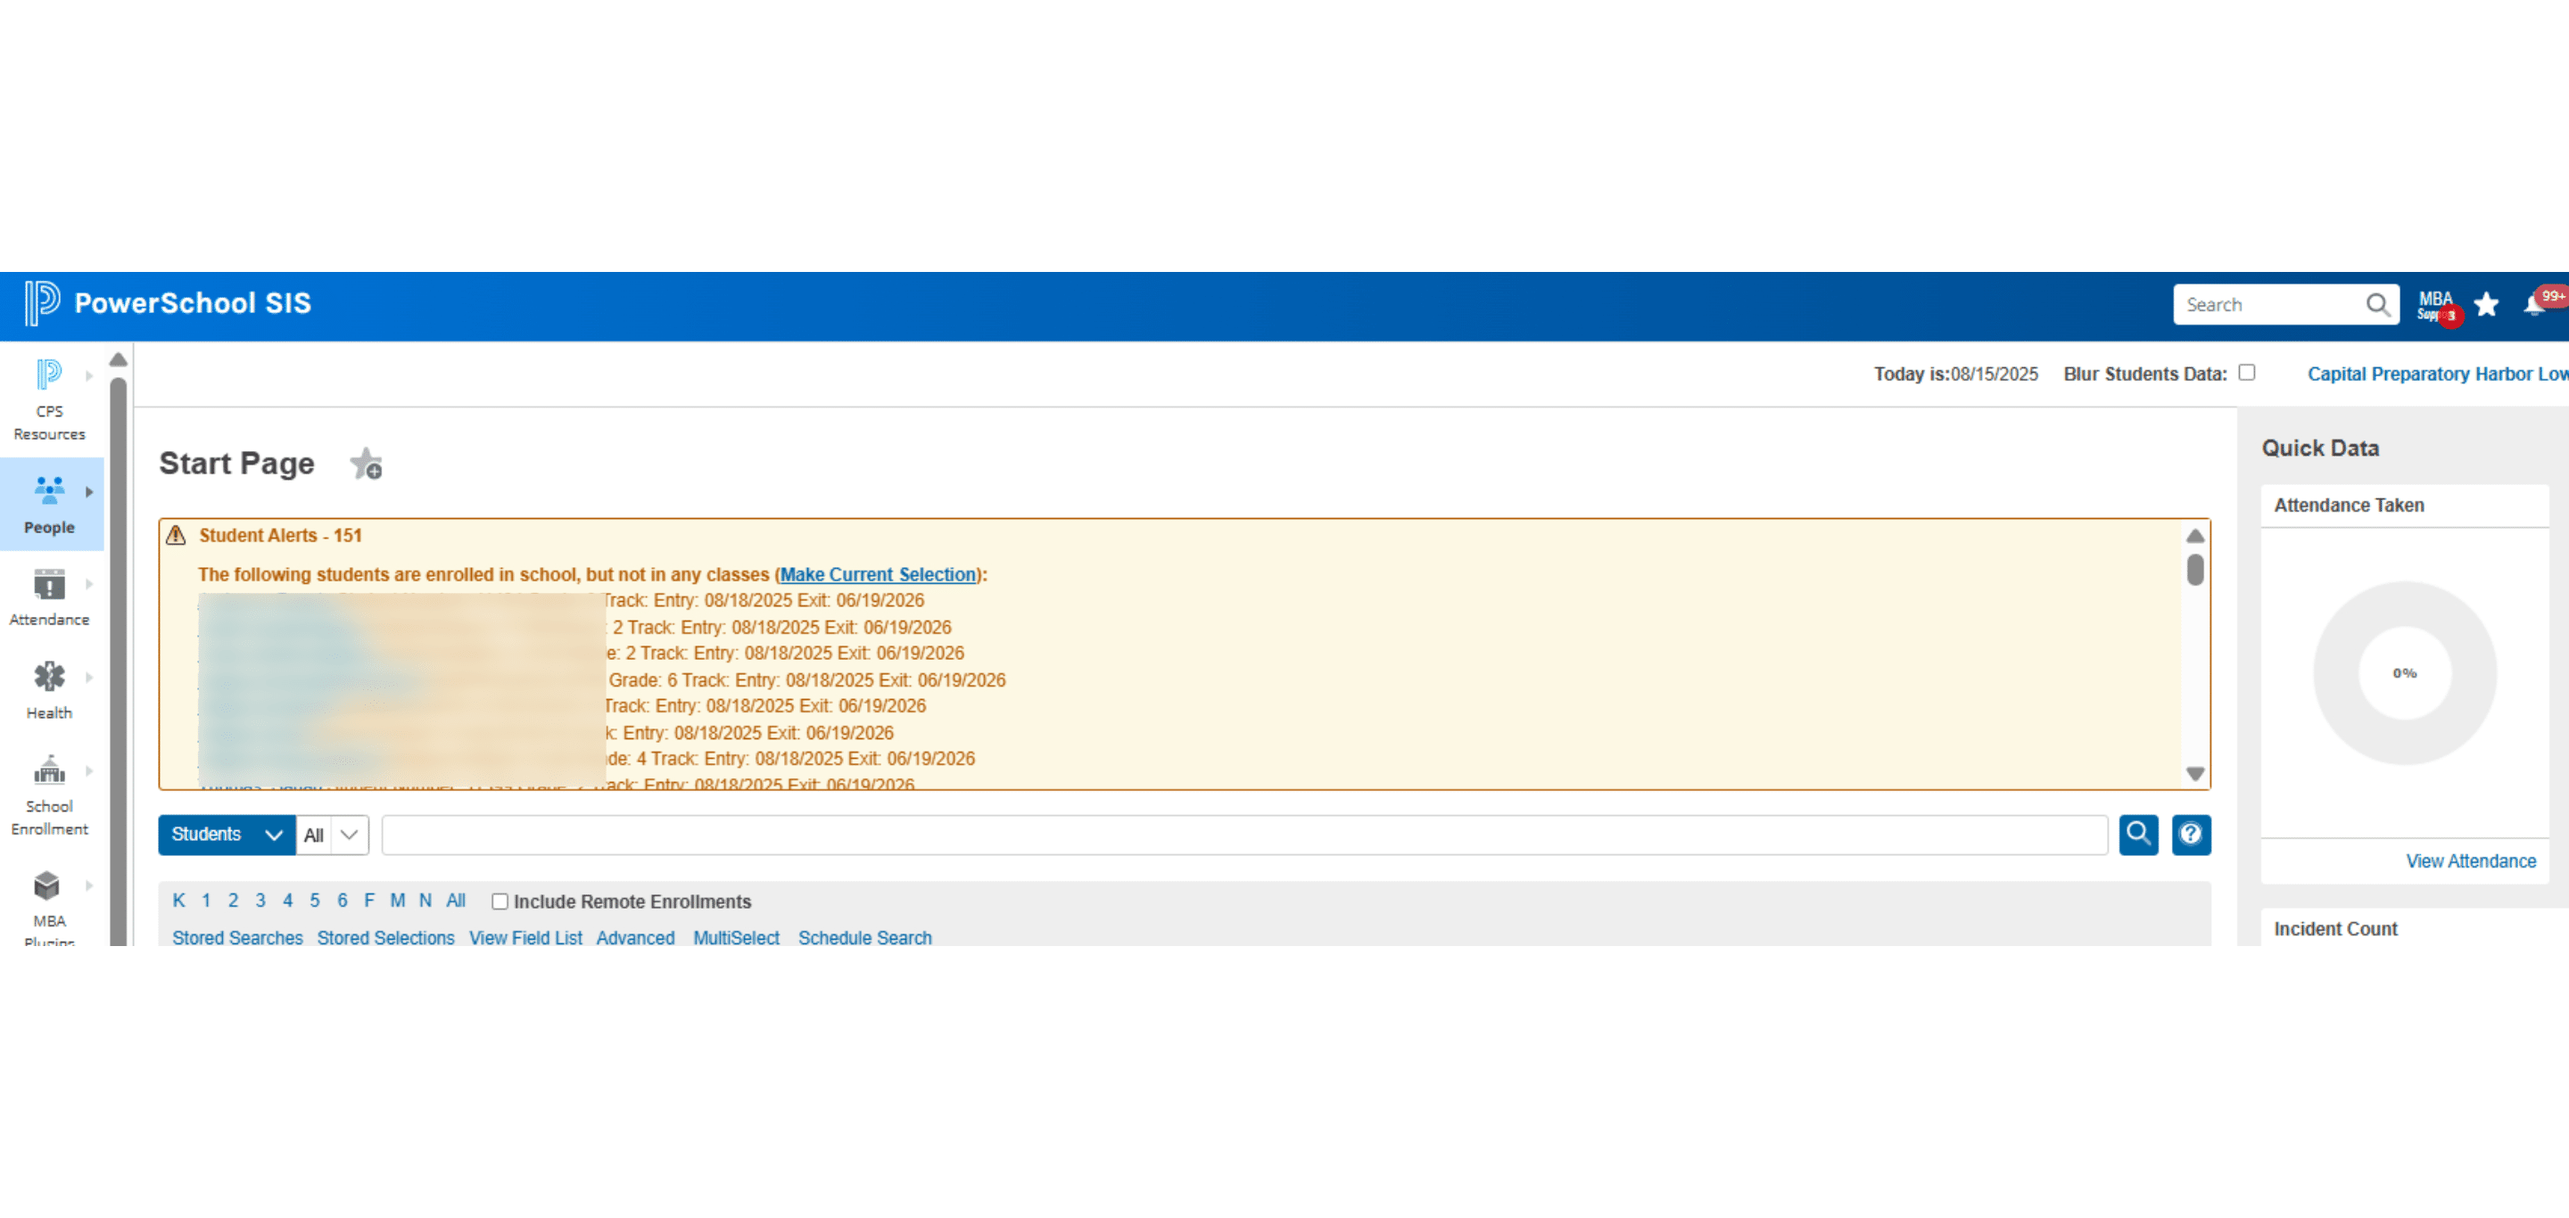Click the Attendance Taken 0% donut chart

click(x=2405, y=673)
